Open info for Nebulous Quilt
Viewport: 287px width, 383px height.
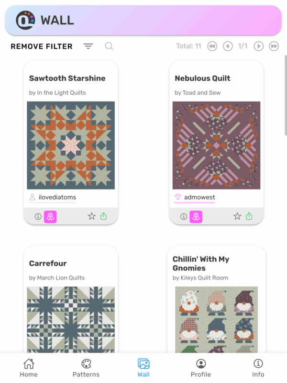tap(183, 216)
